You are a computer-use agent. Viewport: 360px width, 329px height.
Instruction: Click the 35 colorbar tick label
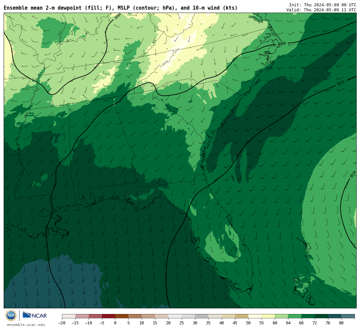[x=208, y=323]
